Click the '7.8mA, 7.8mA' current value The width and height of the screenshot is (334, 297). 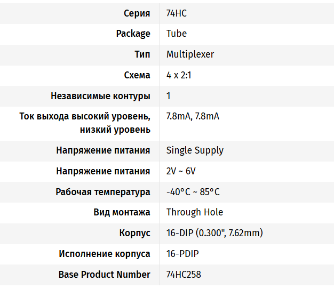pyautogui.click(x=193, y=116)
